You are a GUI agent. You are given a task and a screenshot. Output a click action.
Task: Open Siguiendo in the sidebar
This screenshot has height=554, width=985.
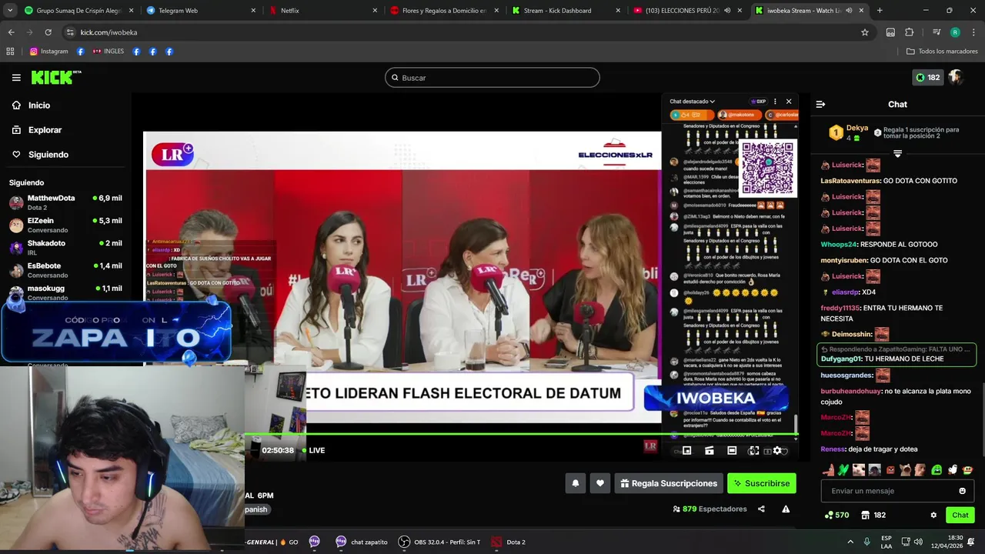[40, 155]
